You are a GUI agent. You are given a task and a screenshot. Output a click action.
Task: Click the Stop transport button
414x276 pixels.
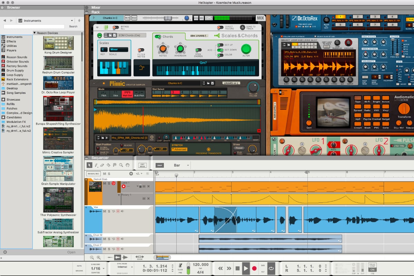tap(237, 268)
